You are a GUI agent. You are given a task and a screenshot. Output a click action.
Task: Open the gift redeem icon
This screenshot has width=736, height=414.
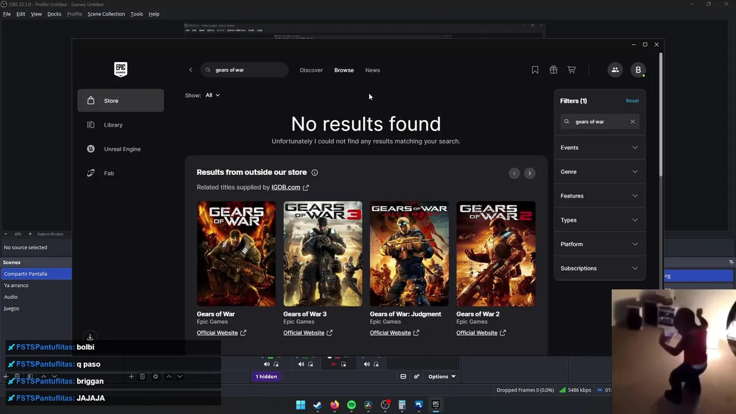tap(553, 70)
